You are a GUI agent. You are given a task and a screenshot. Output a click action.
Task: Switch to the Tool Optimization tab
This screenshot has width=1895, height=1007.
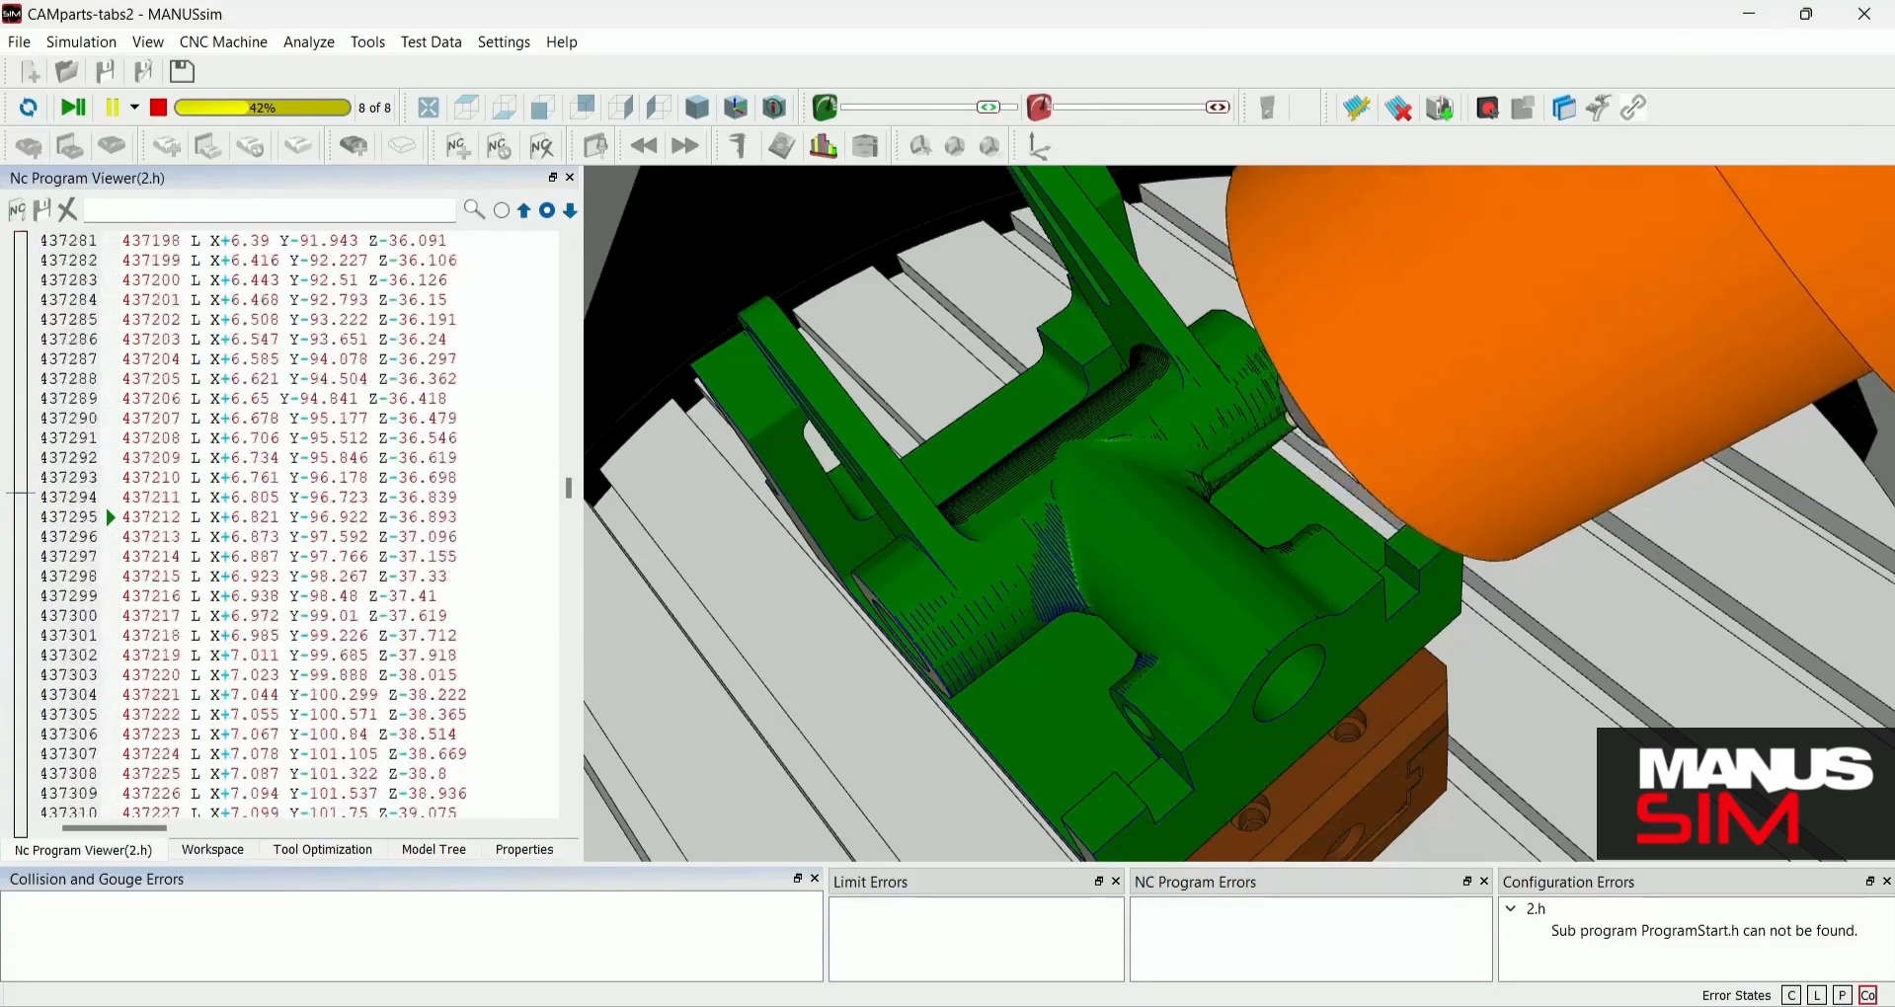point(323,850)
